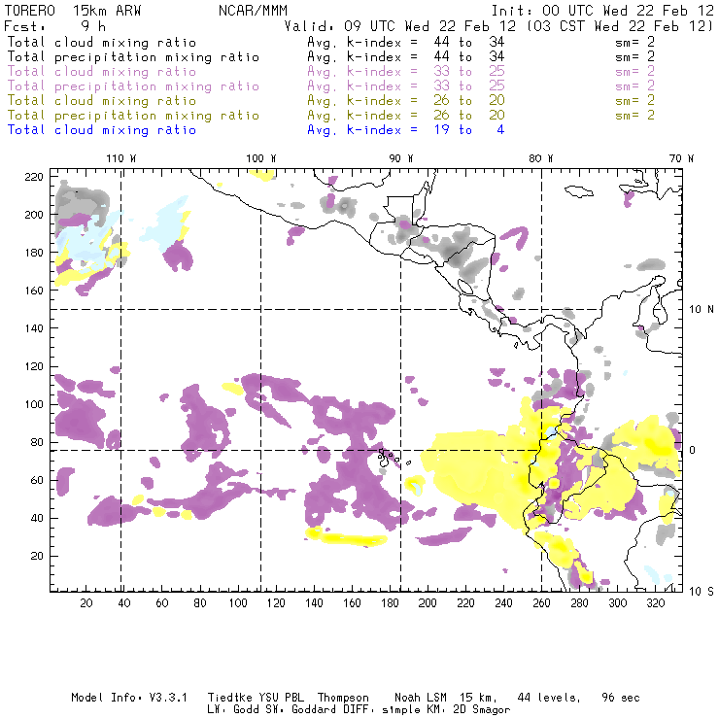719x719 pixels.
Task: Click the purple 'Total precipitation mixing ratio' legend label
Action: 133,86
